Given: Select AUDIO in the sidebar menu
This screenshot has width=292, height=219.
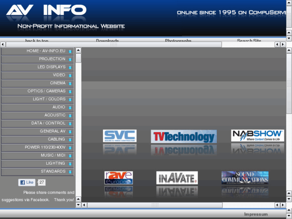Looking at the screenshot, I should 37,107.
